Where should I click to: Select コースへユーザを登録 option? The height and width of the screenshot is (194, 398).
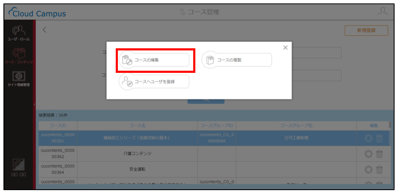click(154, 81)
